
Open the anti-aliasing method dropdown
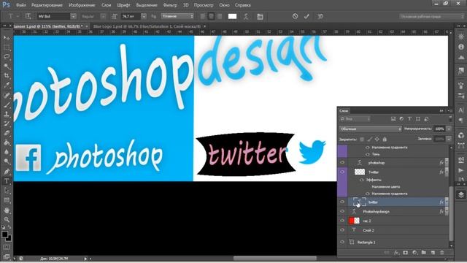click(177, 16)
